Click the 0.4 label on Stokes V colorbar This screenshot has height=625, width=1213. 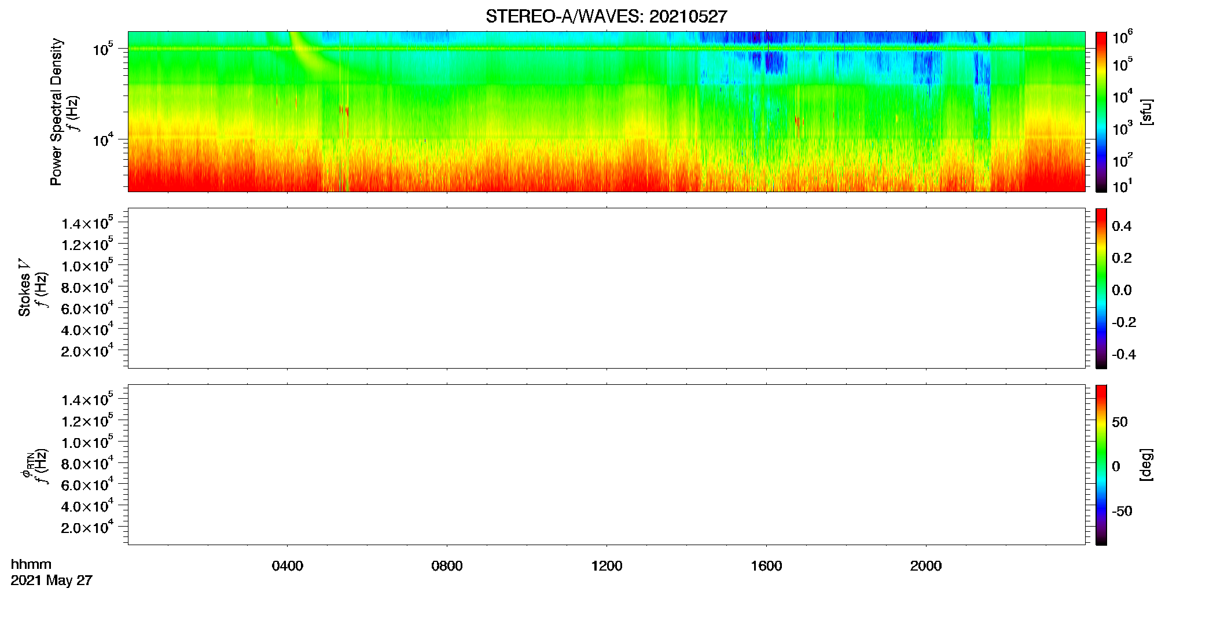click(1122, 226)
